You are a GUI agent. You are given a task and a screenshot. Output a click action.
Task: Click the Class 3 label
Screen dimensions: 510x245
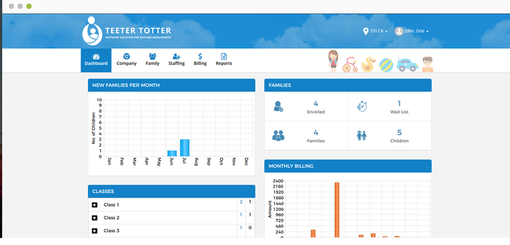click(111, 231)
